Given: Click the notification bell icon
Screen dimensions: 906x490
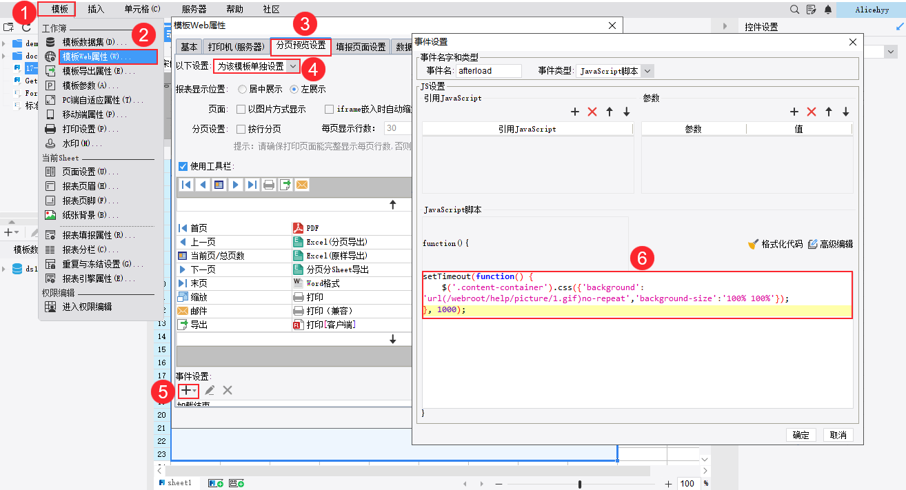Looking at the screenshot, I should (828, 10).
